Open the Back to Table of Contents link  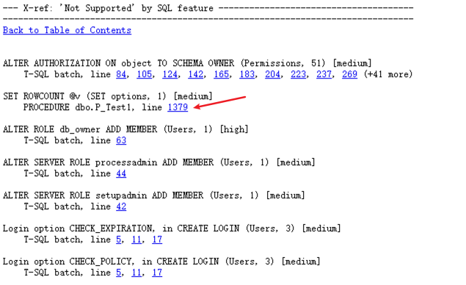click(67, 30)
